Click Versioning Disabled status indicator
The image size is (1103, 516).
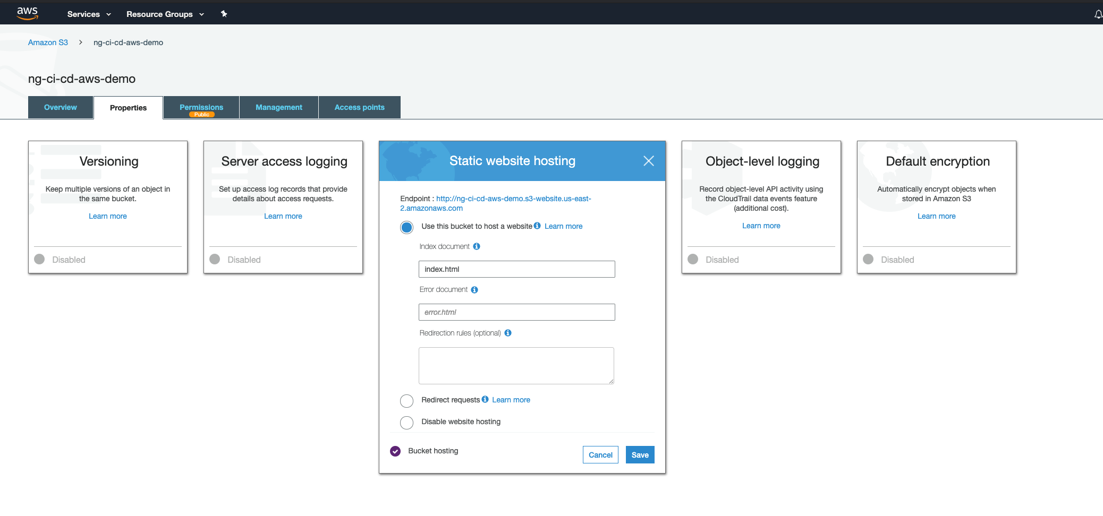[39, 259]
